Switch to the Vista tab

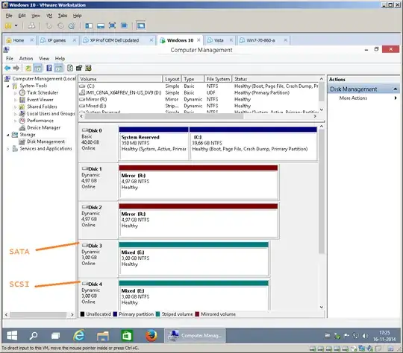tap(219, 40)
